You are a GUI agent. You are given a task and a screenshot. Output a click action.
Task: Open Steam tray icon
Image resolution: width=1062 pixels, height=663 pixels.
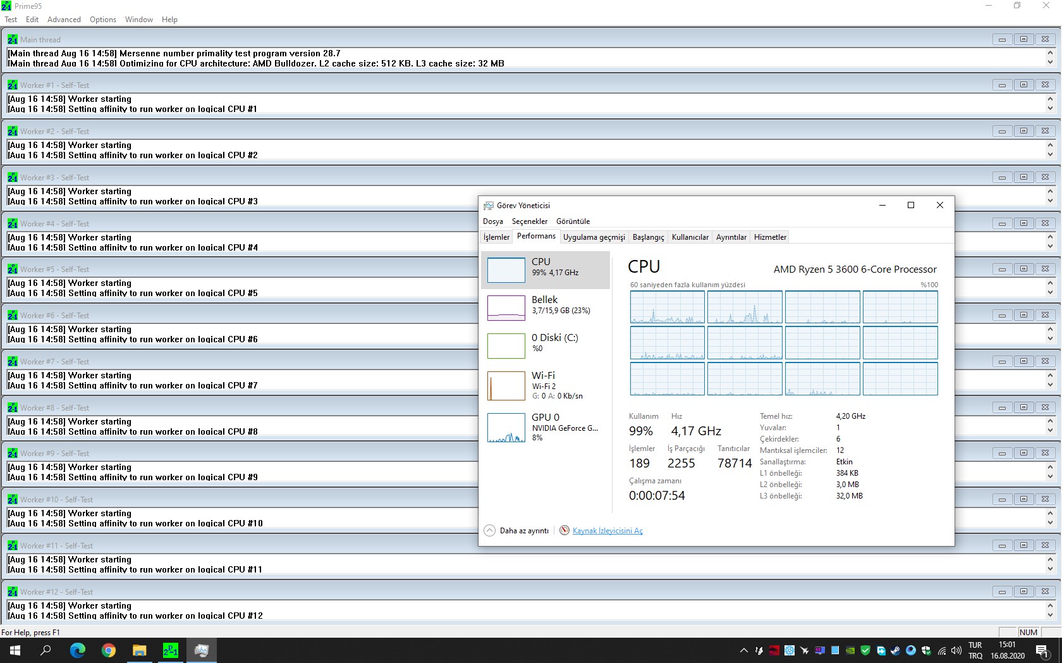[896, 650]
